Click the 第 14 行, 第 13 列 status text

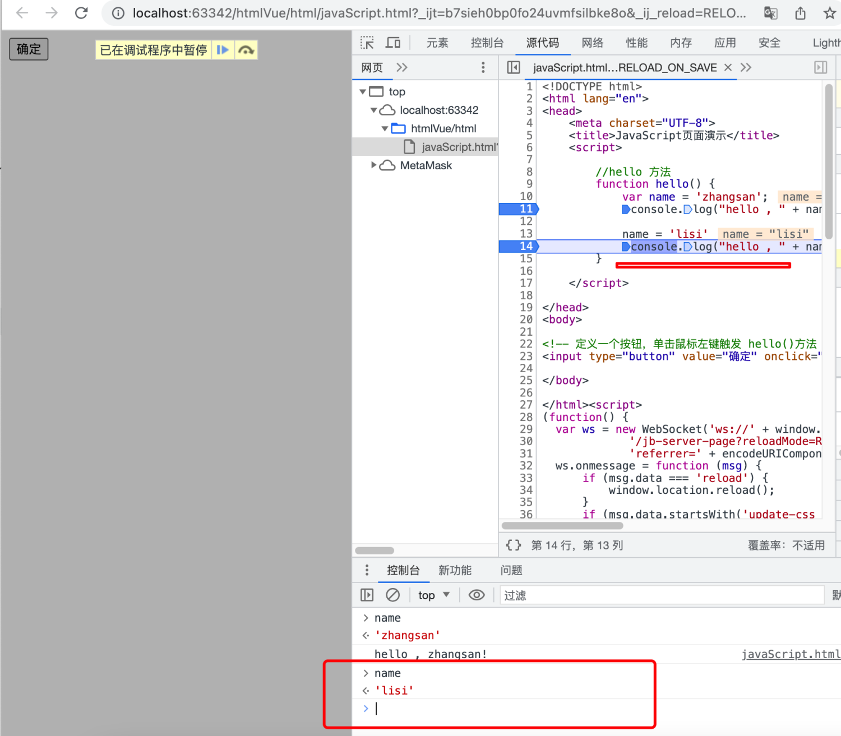coord(577,545)
